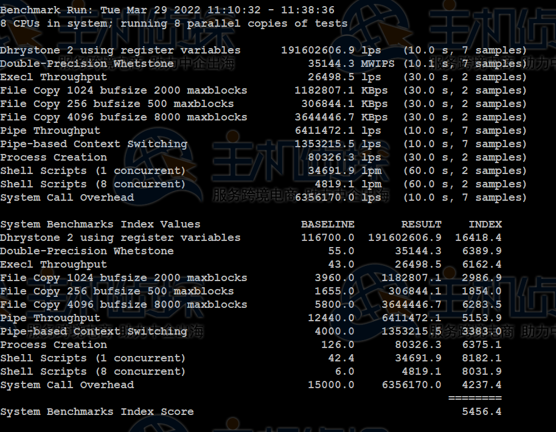
Task: Click the BASELINE column header
Action: pyautogui.click(x=327, y=225)
